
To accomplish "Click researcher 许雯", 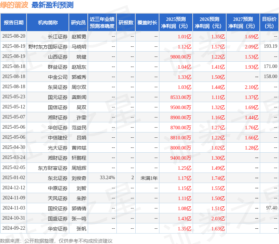I will [x=81, y=118].
